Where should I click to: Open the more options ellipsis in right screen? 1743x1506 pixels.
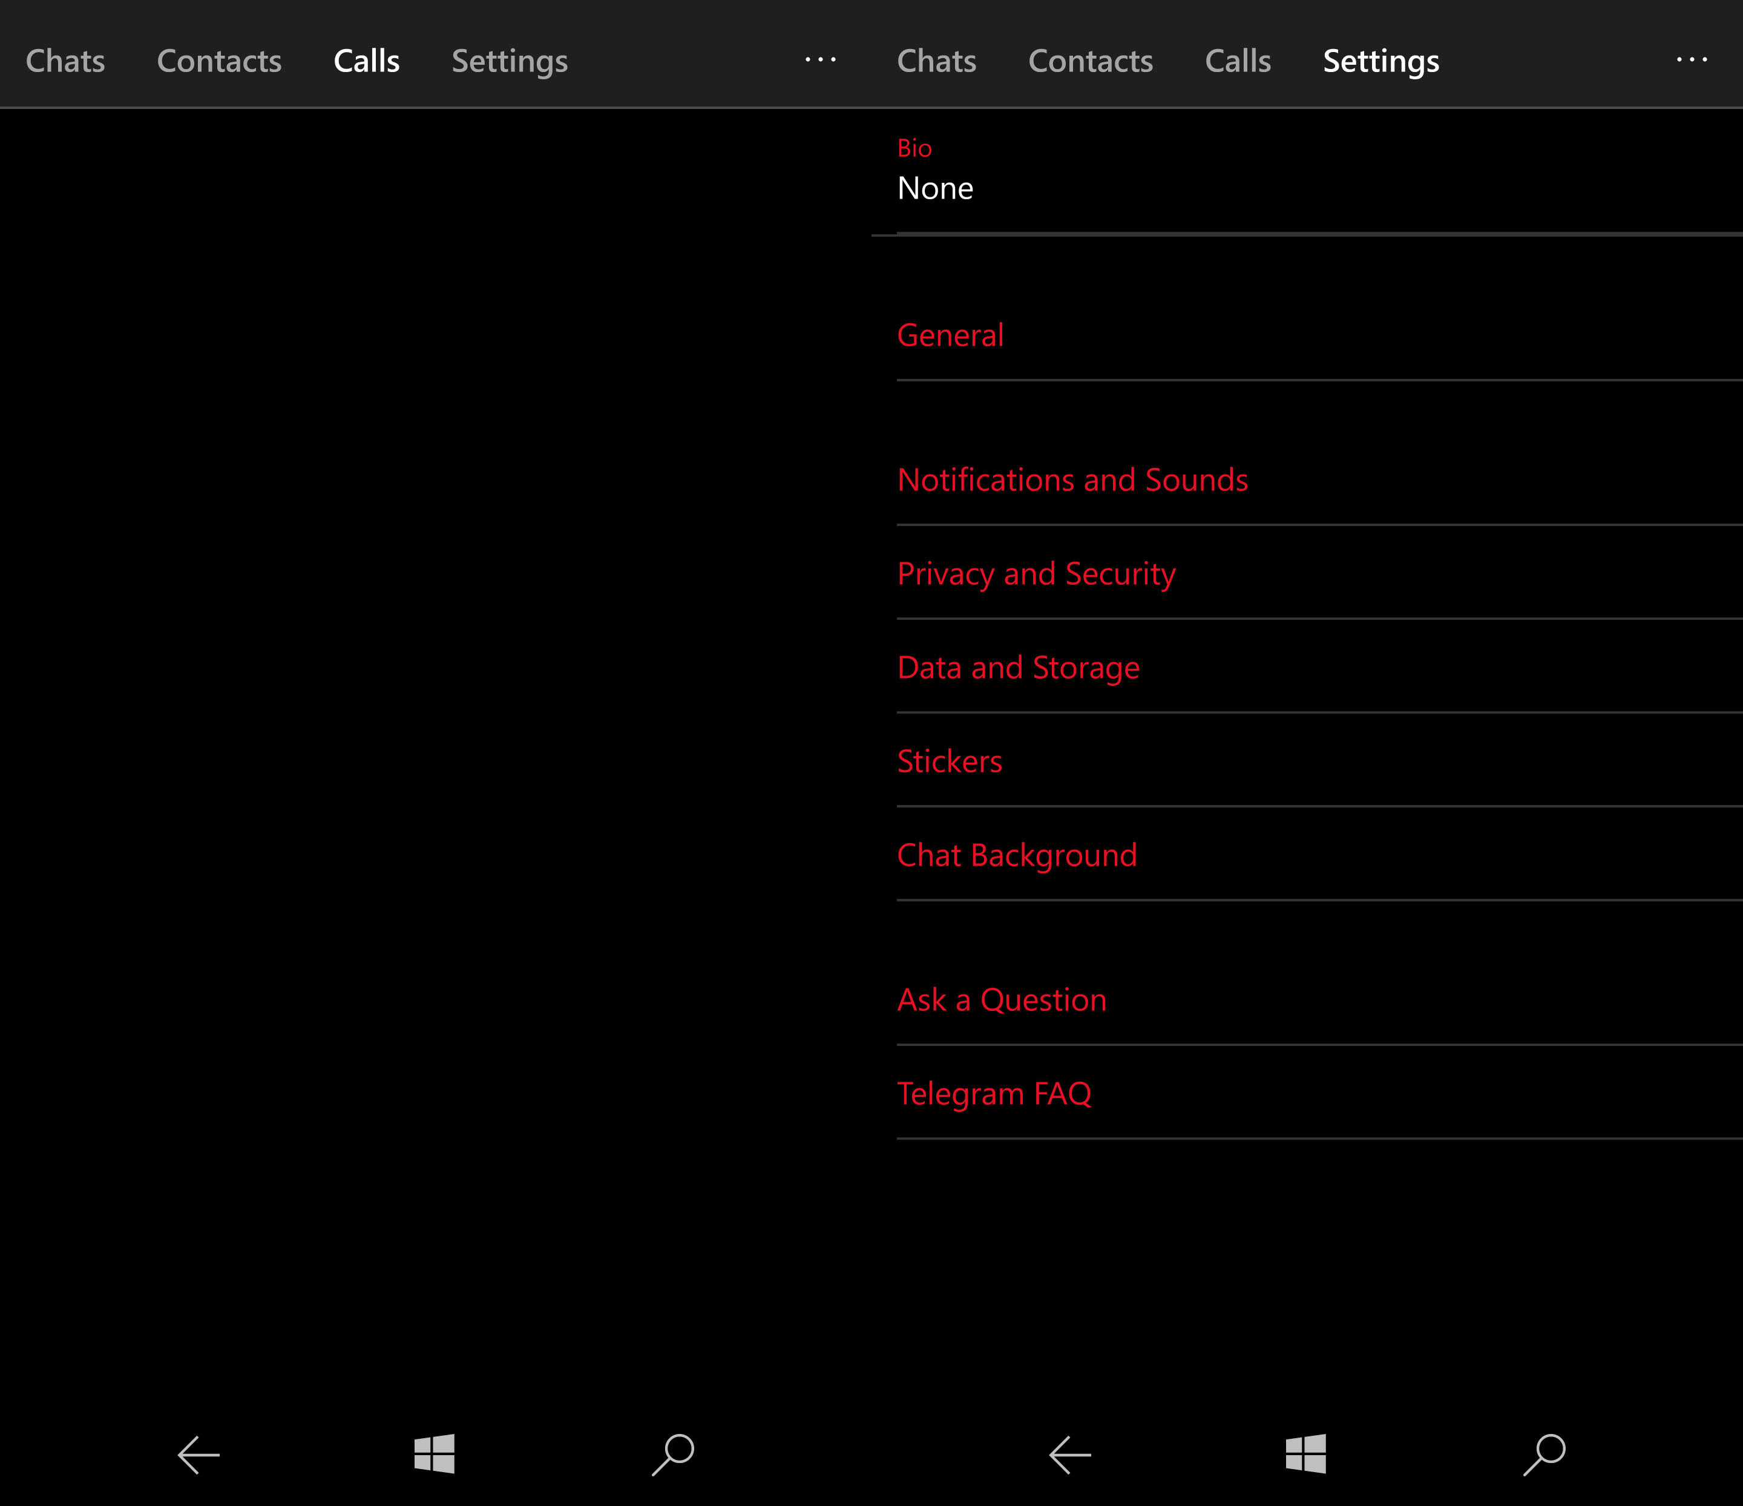click(1693, 59)
